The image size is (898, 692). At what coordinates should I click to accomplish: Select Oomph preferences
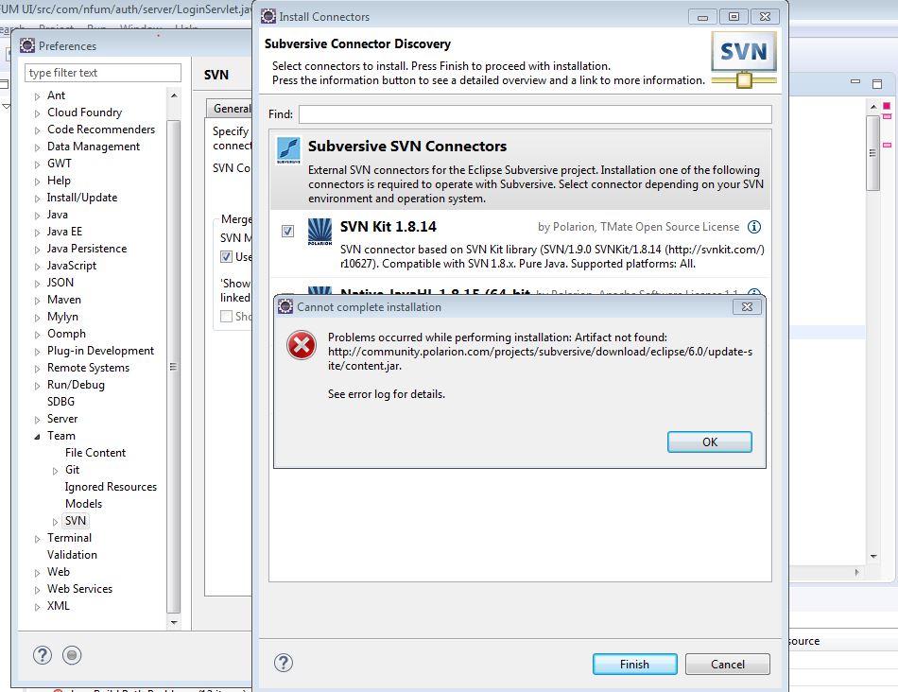[66, 334]
